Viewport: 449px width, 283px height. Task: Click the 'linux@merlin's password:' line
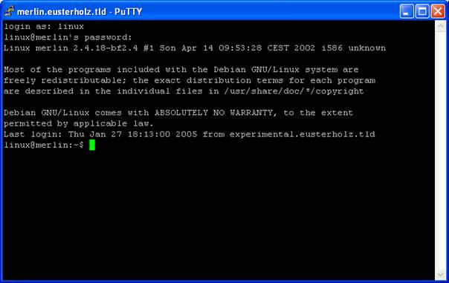point(68,37)
